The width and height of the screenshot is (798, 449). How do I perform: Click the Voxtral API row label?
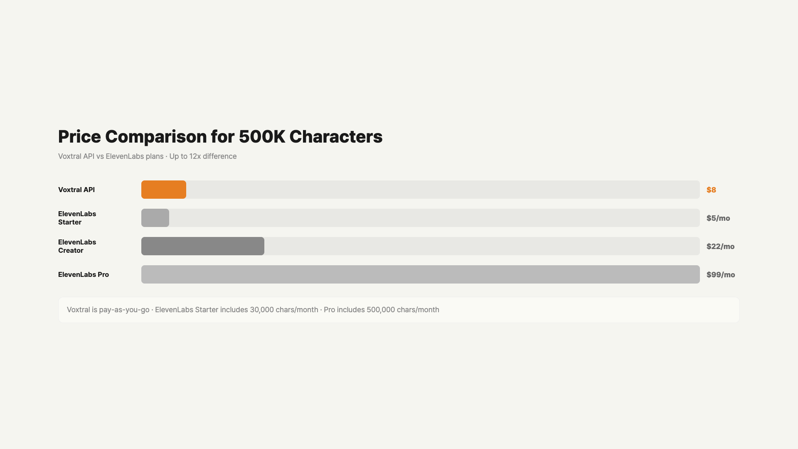pyautogui.click(x=76, y=190)
